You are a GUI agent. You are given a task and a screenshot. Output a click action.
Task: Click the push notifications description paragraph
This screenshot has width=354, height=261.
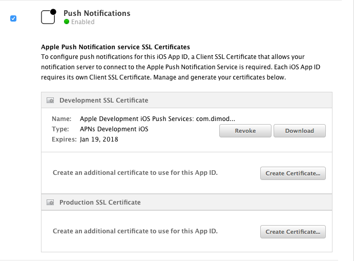click(x=181, y=67)
